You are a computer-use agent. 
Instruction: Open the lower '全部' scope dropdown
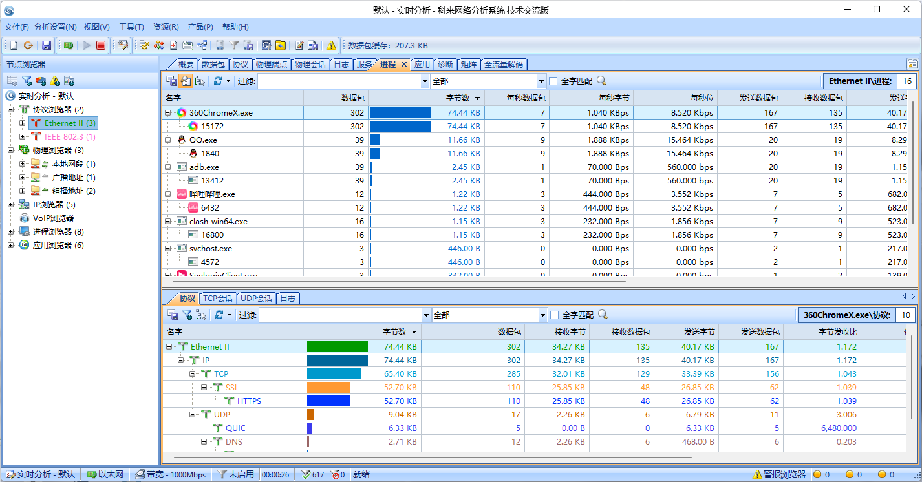pos(542,315)
